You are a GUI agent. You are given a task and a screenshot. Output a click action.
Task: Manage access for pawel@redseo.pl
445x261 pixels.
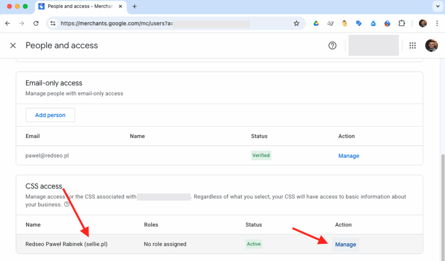pyautogui.click(x=349, y=155)
